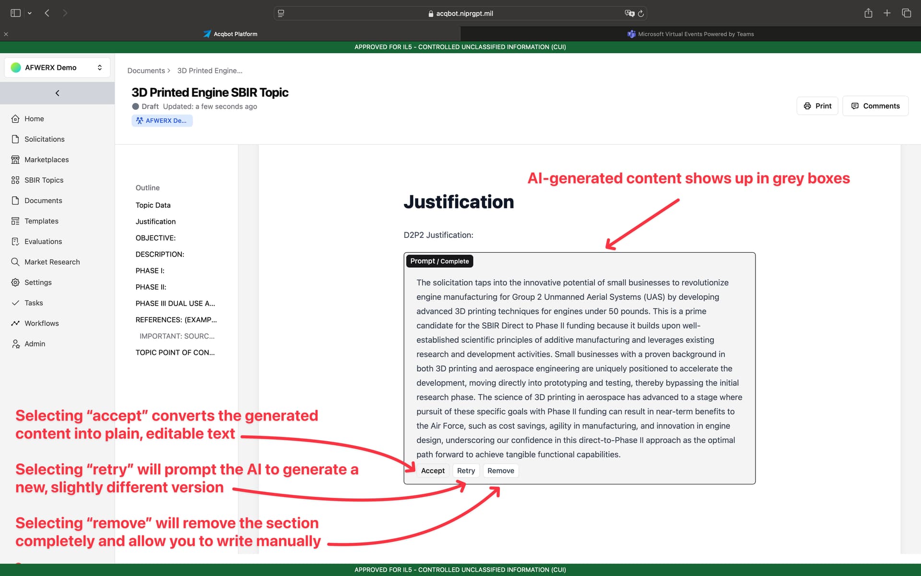Click the Documents breadcrumb link
The height and width of the screenshot is (576, 921).
146,71
